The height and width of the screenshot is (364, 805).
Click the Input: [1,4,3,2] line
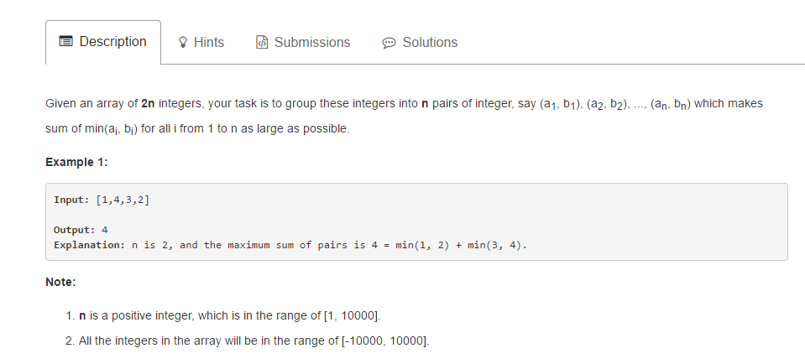pyautogui.click(x=102, y=200)
